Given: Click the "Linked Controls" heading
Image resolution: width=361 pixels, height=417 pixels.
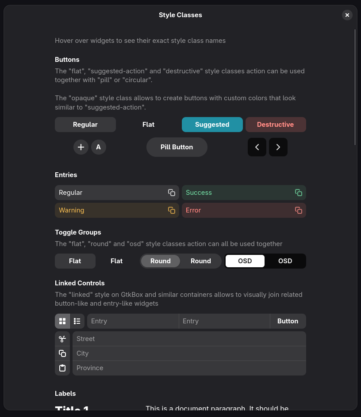Looking at the screenshot, I should point(80,283).
